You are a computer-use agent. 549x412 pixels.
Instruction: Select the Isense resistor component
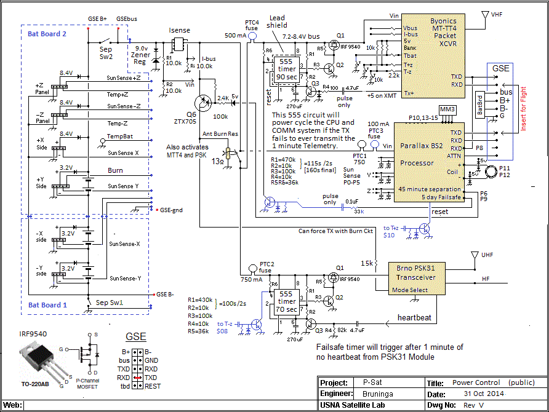[x=179, y=44]
